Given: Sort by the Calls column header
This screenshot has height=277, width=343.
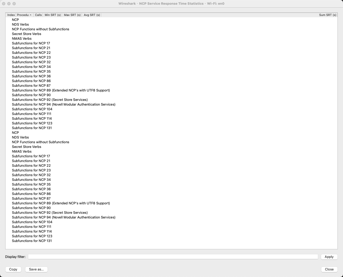Looking at the screenshot, I should click(38, 15).
